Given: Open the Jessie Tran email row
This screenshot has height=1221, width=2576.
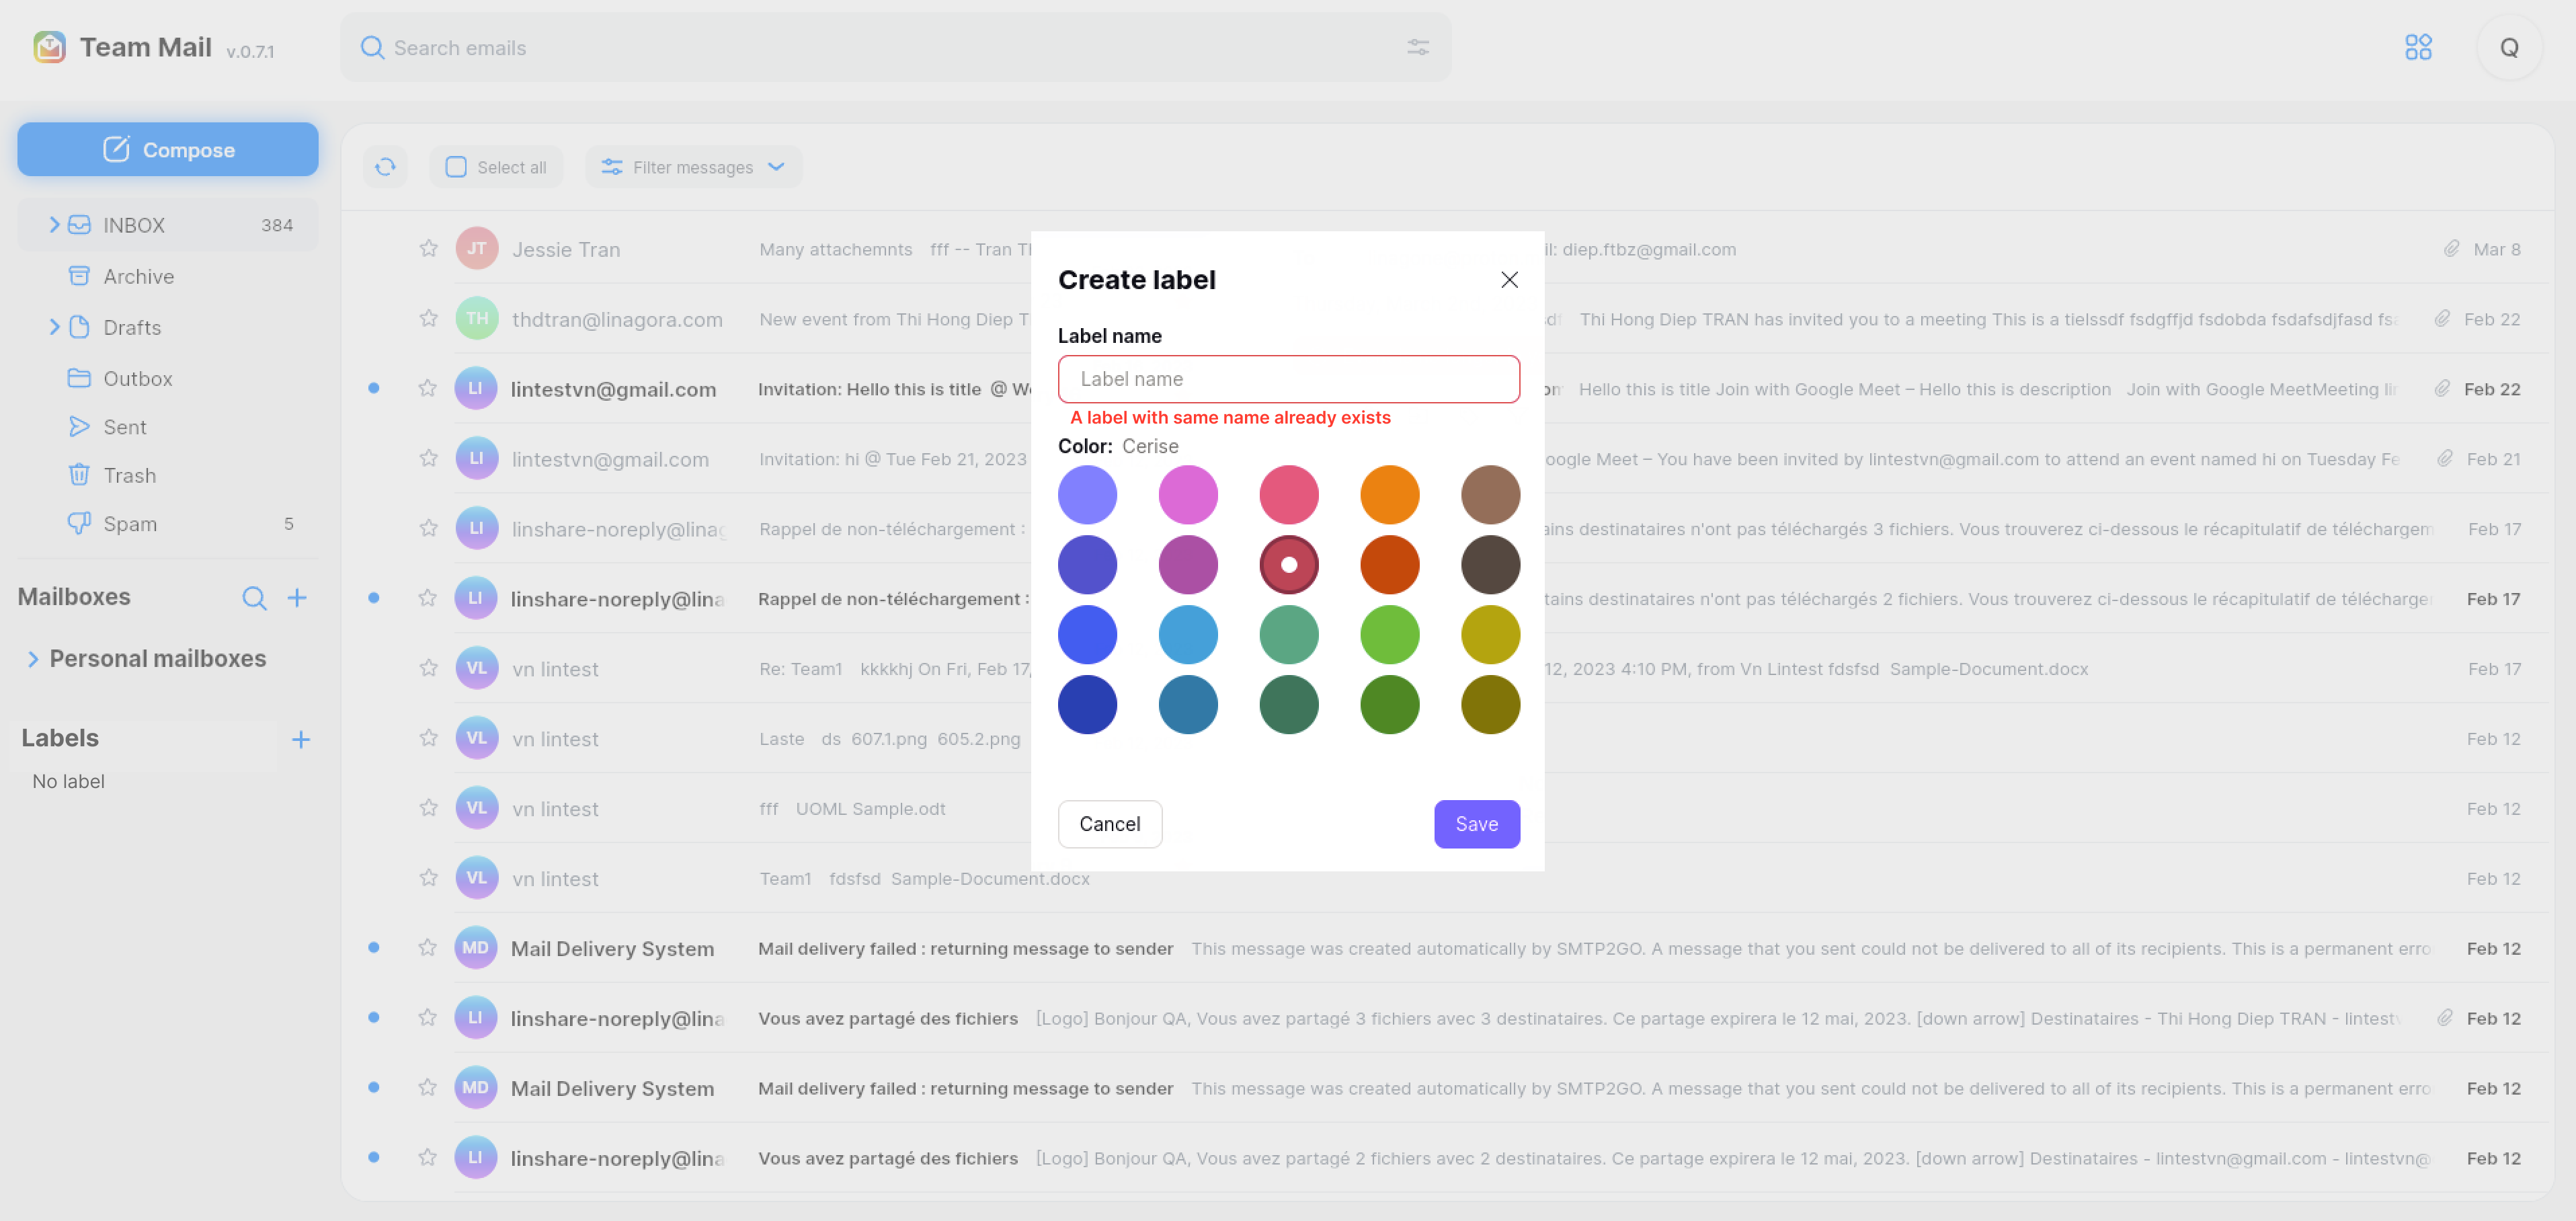Looking at the screenshot, I should pyautogui.click(x=1448, y=249).
